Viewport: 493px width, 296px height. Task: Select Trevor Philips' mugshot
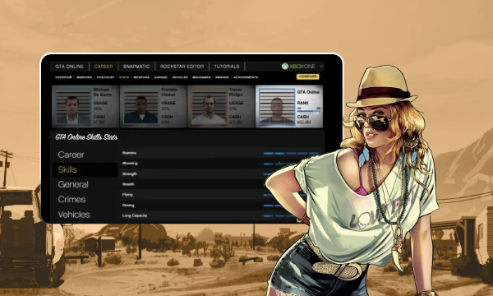point(209,107)
